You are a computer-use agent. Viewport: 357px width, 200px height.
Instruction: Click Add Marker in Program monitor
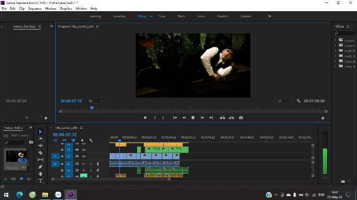[x=145, y=118]
